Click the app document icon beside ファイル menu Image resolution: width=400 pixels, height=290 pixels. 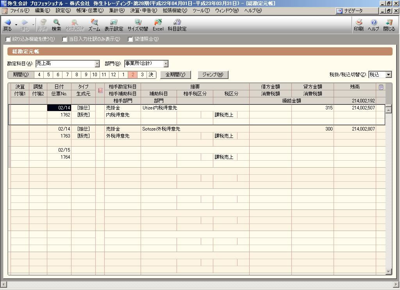pyautogui.click(x=5, y=11)
